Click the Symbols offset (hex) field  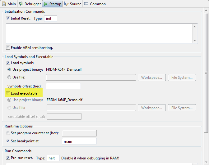tap(63, 86)
